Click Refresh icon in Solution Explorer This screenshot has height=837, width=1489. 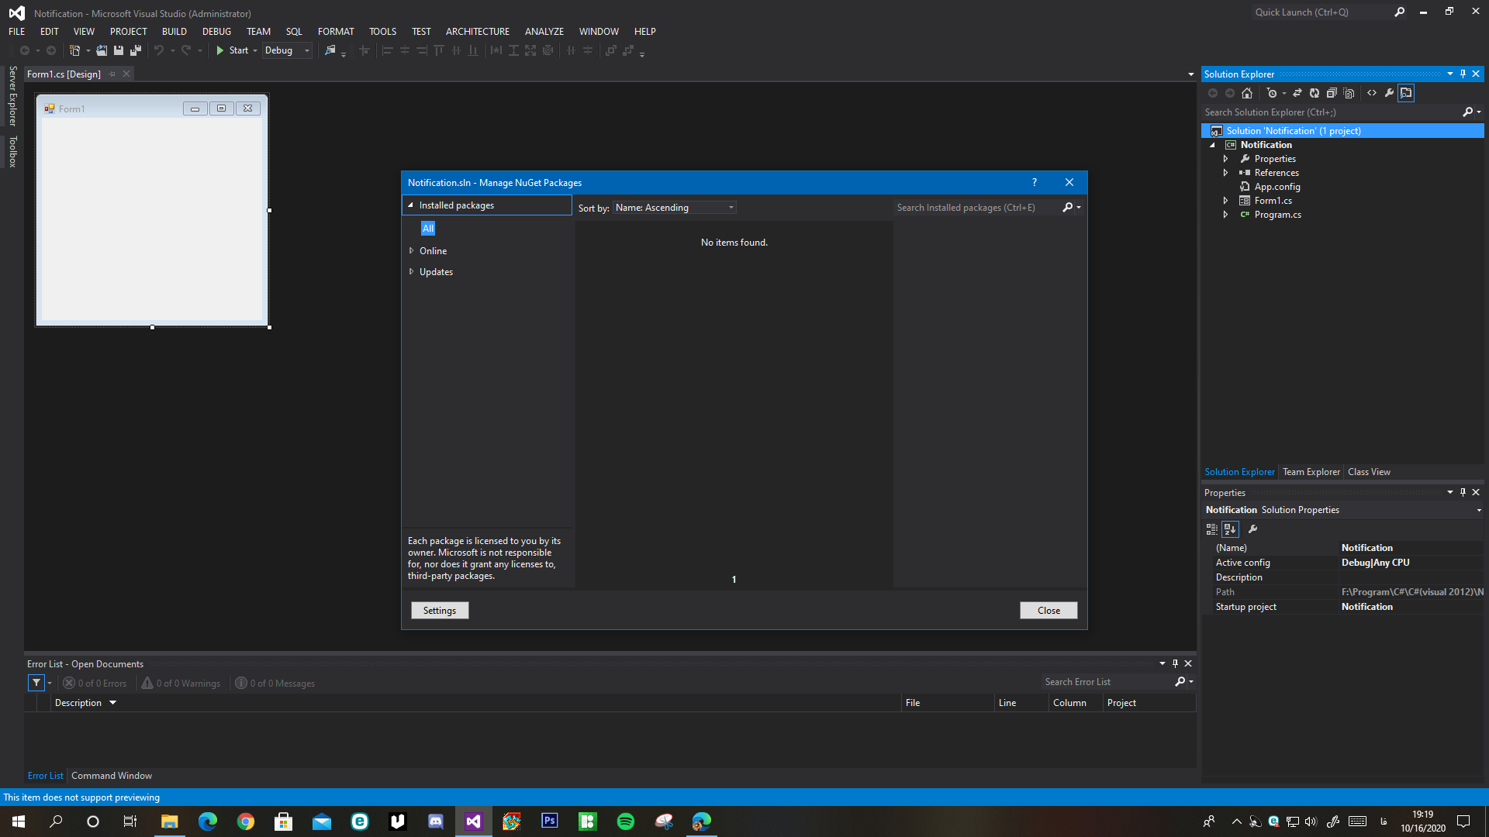point(1315,93)
